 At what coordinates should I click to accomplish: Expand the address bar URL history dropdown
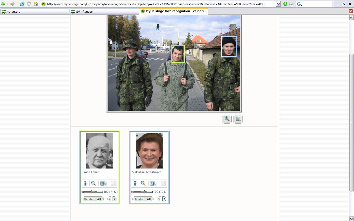coord(278,4)
